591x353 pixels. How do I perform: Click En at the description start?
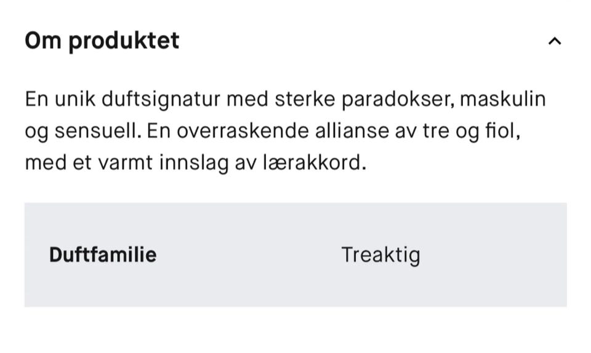click(x=37, y=100)
